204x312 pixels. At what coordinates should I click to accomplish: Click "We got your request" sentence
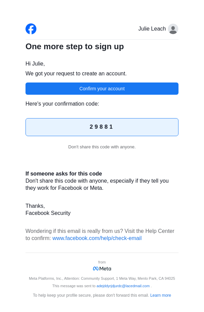[x=76, y=74]
